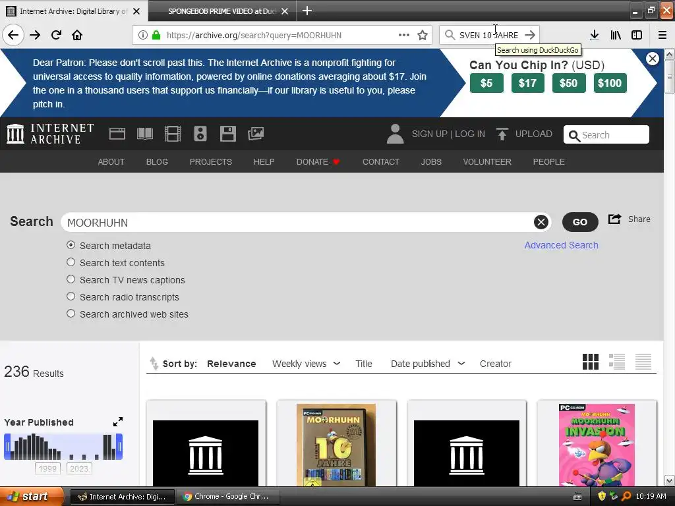
Task: Select the Internet Archive browser tab
Action: pyautogui.click(x=73, y=11)
